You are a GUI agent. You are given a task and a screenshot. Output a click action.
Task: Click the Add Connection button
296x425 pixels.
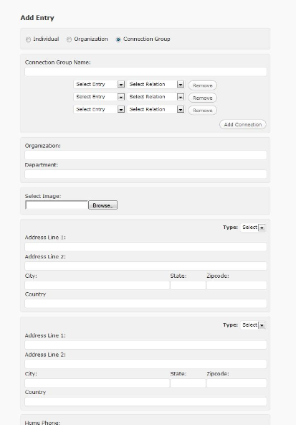click(243, 125)
